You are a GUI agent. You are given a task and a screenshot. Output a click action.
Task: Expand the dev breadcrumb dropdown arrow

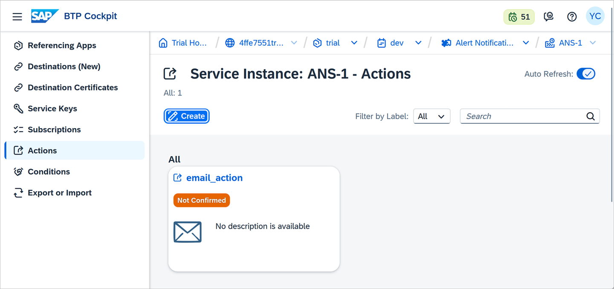[418, 43]
